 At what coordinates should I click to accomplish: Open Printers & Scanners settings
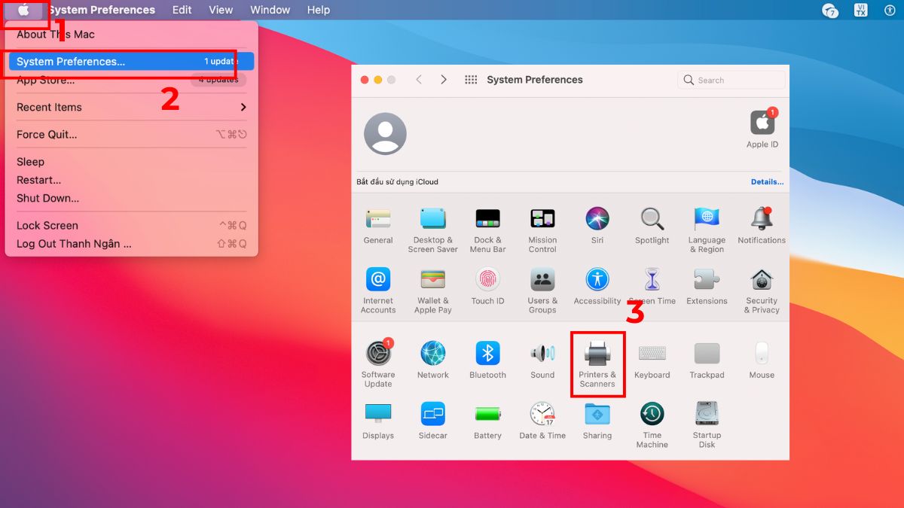click(597, 364)
